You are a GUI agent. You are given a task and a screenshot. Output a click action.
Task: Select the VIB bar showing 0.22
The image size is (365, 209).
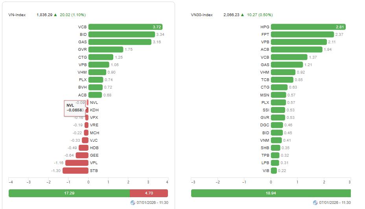point(274,170)
